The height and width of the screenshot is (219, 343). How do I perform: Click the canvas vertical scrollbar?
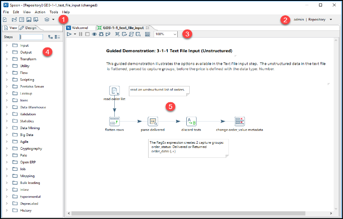point(336,124)
